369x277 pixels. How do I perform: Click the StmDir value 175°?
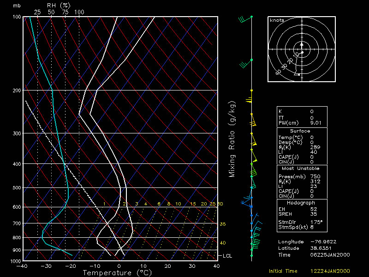click(316, 222)
